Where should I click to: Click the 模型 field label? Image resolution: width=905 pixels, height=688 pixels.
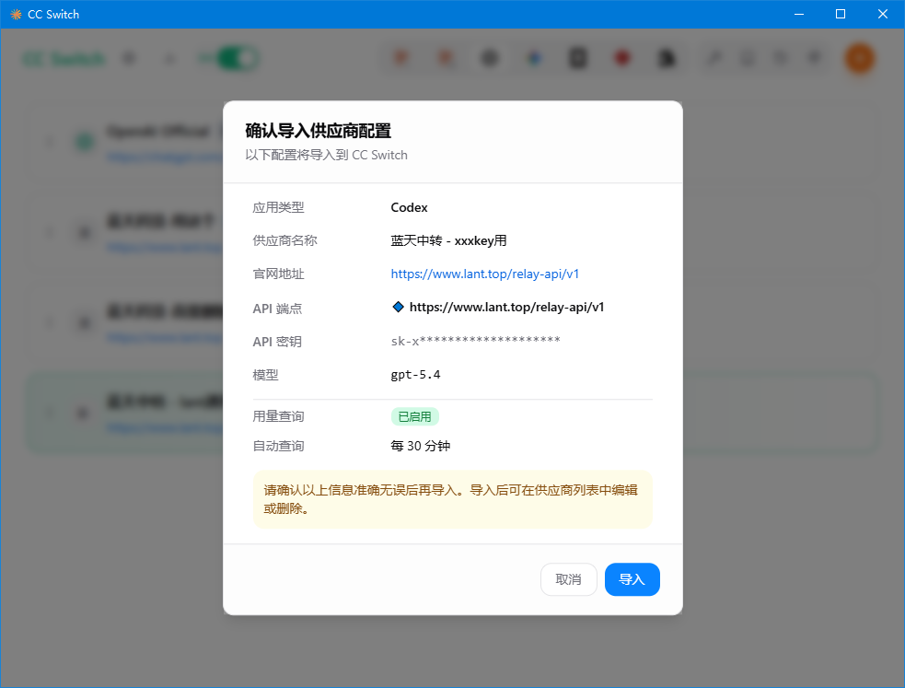click(x=265, y=375)
